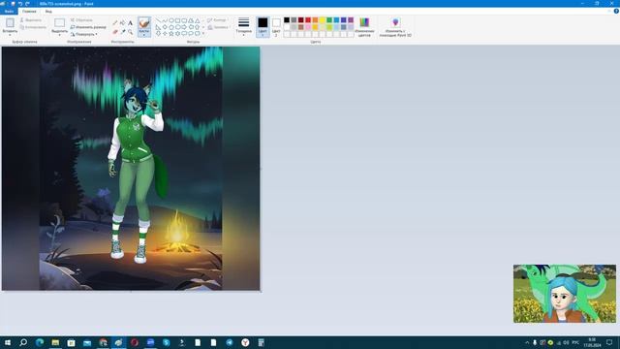Select the rectangle shape in Shapes gallery

(177, 20)
